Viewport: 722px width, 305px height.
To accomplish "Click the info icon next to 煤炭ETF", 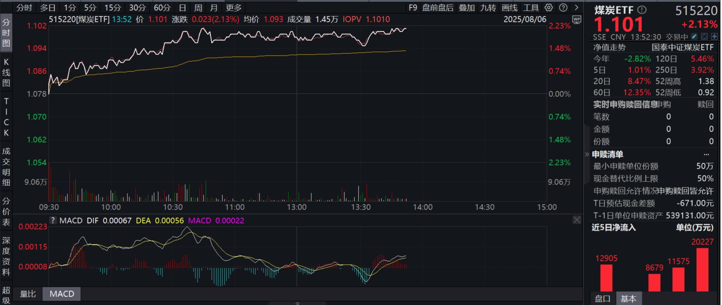I will 642,10.
